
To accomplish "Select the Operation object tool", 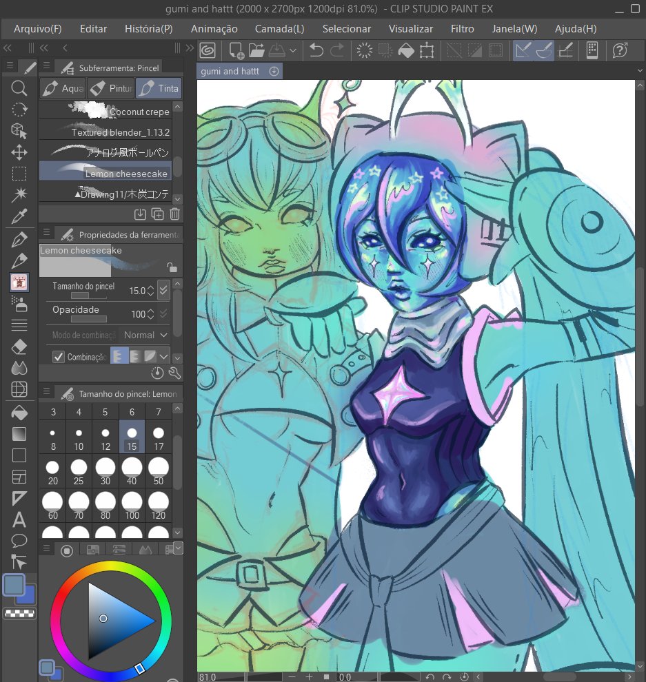I will (19, 131).
